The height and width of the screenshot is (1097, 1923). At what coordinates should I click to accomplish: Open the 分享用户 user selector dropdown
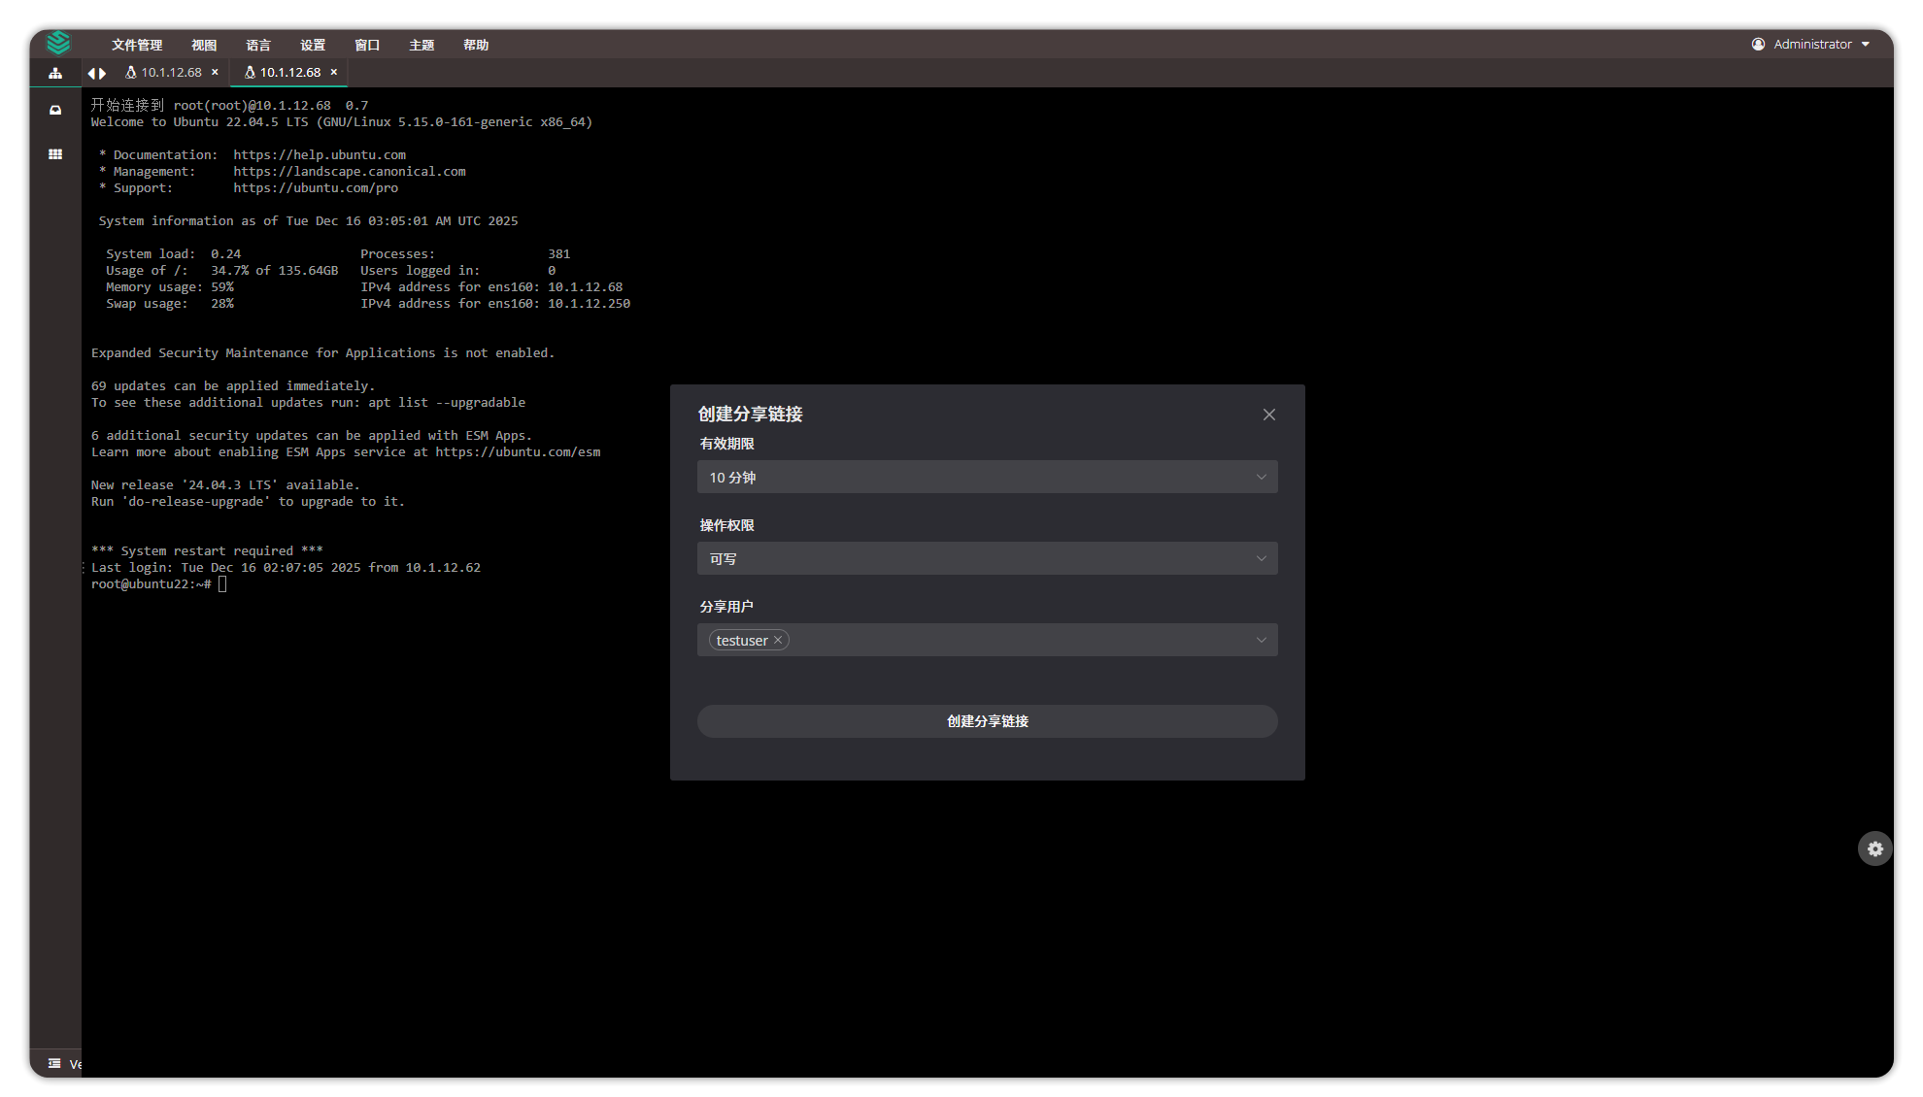[x=1029, y=640]
